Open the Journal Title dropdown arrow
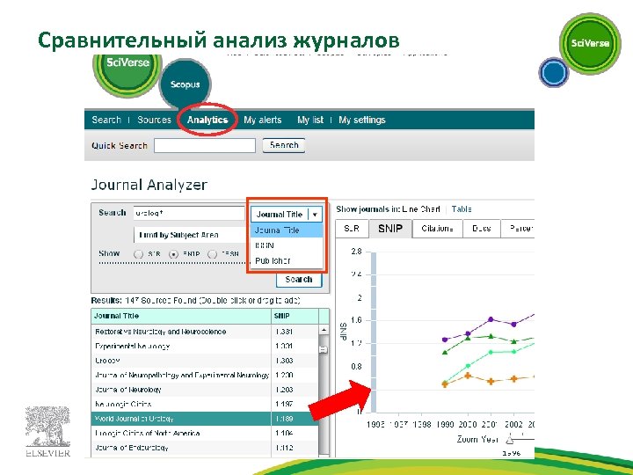Screen dimensions: 633x475 315,215
